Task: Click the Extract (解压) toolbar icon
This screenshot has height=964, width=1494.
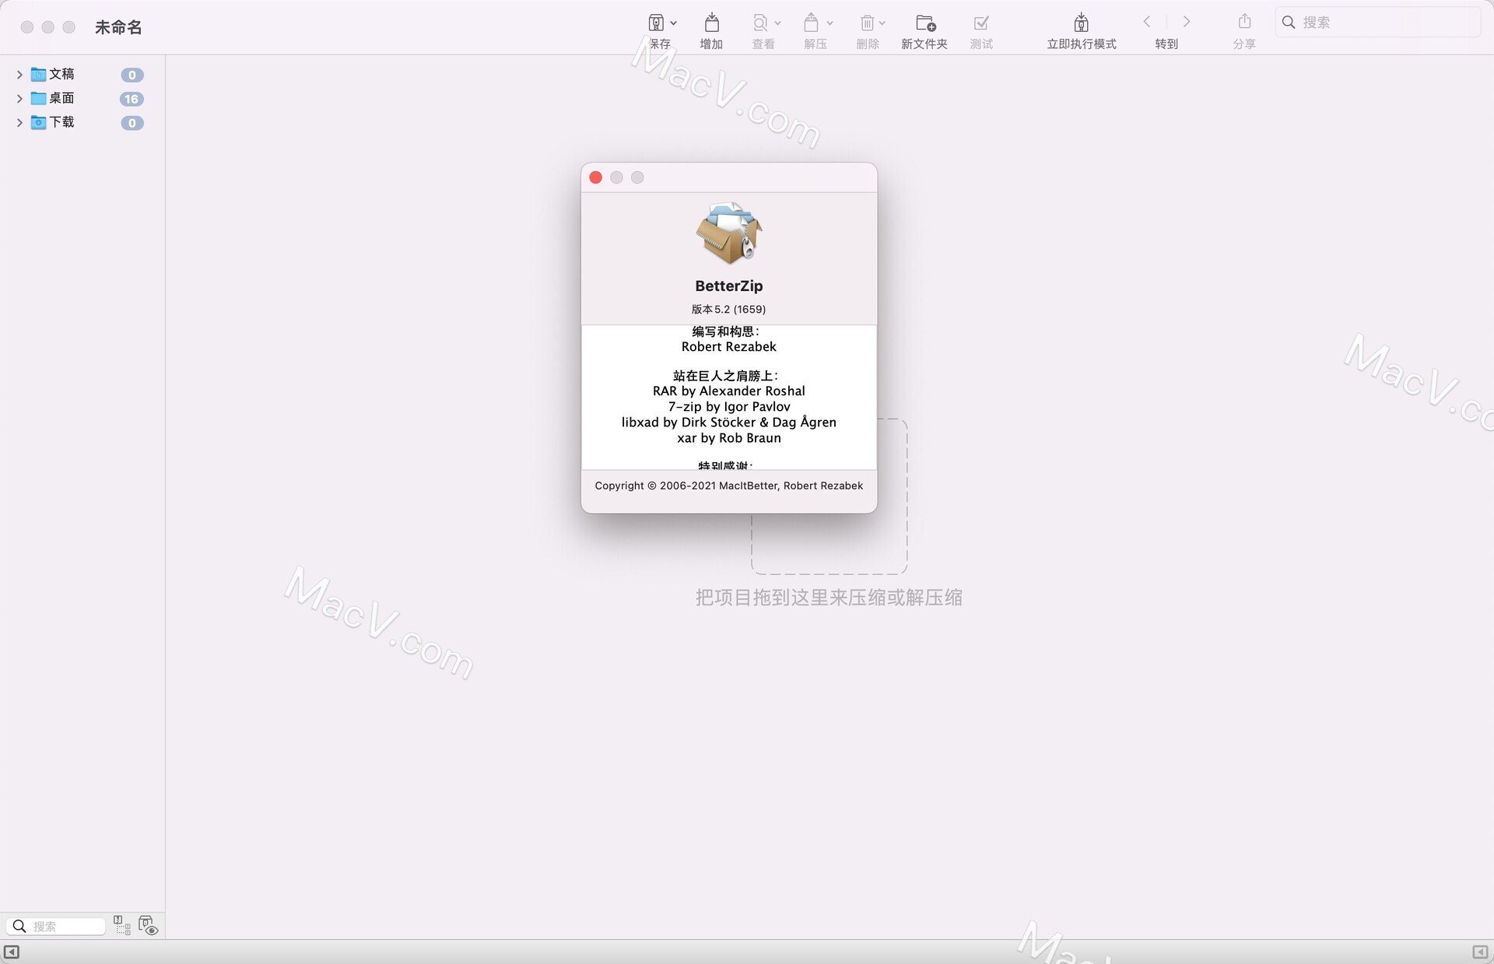Action: tap(811, 23)
